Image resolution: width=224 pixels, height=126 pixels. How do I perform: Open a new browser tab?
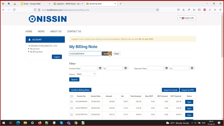[x=121, y=4]
